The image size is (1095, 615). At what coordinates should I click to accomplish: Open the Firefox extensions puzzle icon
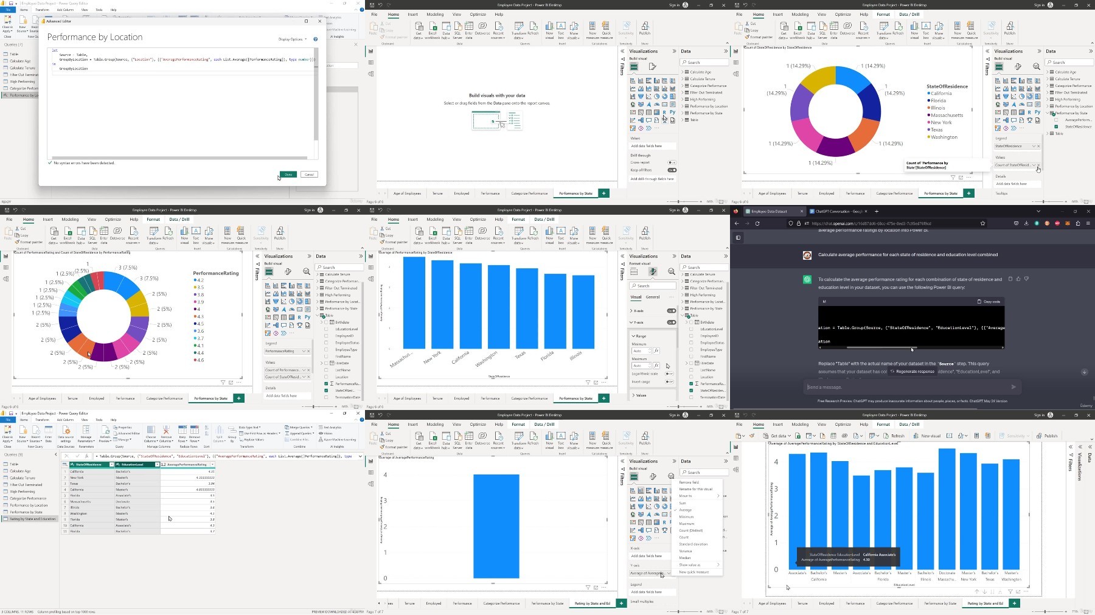pos(1078,223)
